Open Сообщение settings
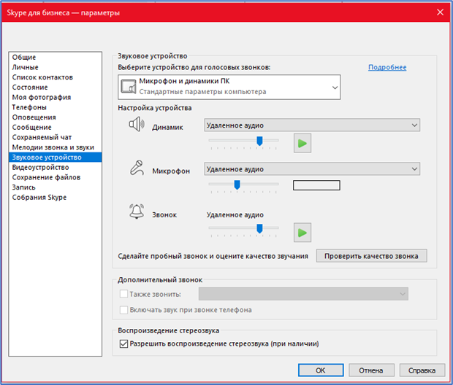Viewport: 453px width, 385px height. [56, 127]
